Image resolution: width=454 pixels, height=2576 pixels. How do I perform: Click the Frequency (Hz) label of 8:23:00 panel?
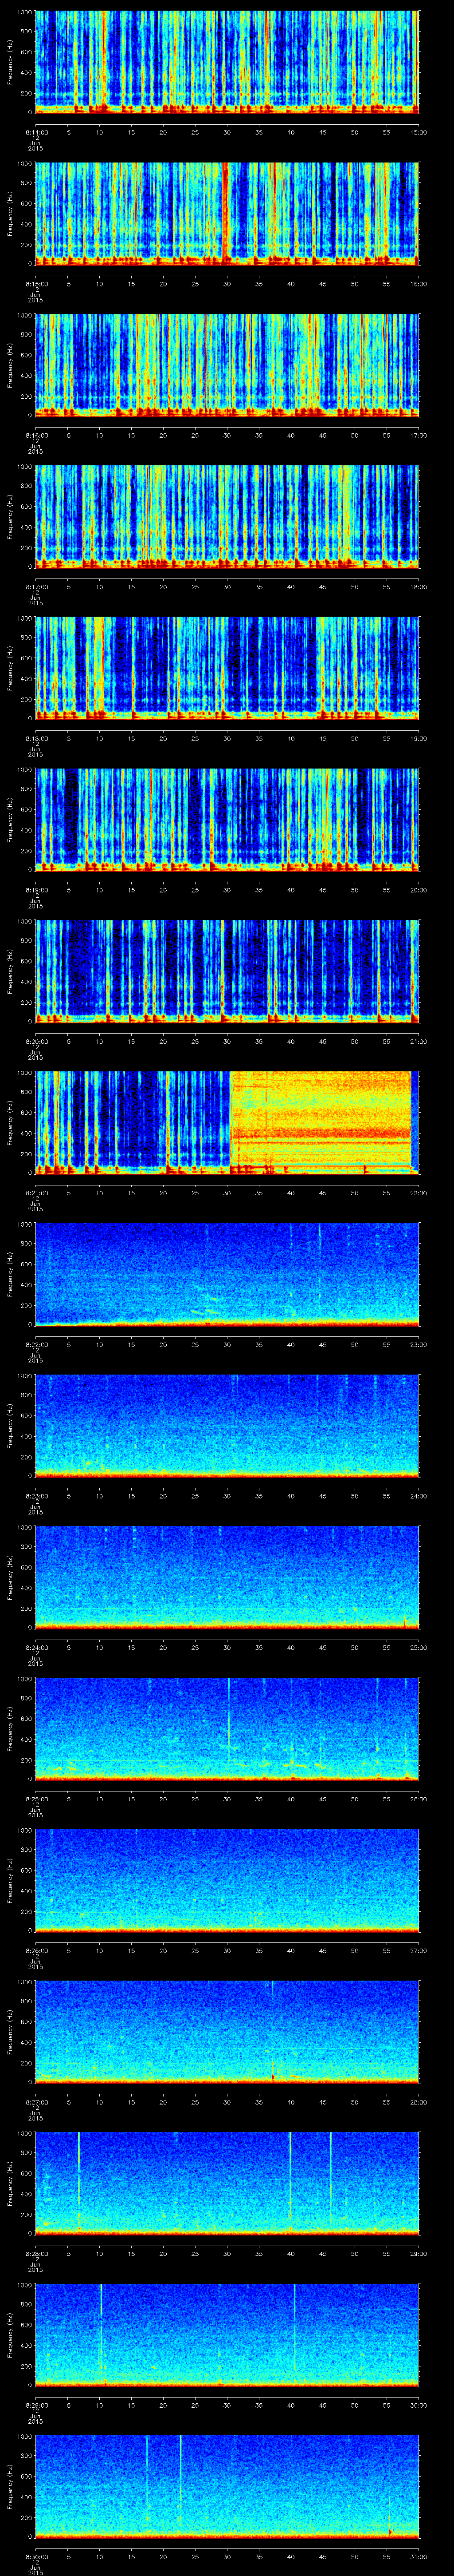click(10, 1425)
